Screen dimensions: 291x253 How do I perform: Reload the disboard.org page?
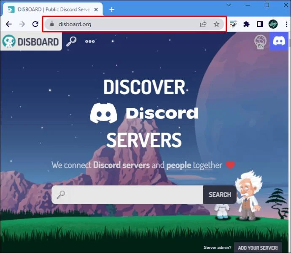[35, 24]
